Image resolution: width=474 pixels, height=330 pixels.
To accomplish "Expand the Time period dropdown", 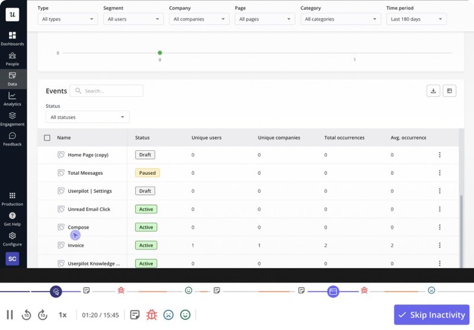I will tap(415, 19).
